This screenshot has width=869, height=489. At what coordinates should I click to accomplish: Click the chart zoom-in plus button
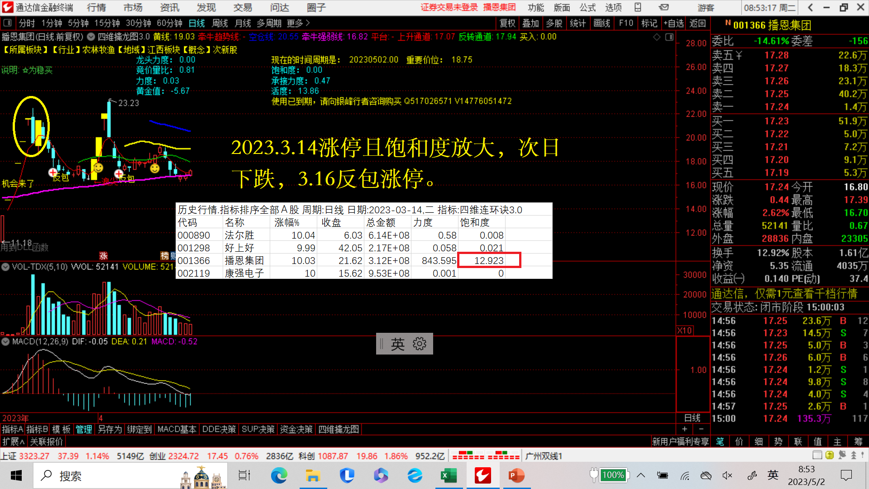pos(684,429)
